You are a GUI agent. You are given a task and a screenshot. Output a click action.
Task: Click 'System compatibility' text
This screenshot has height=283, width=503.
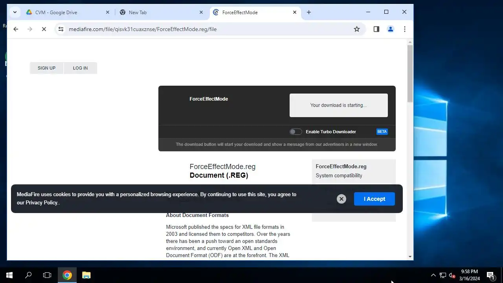339,176
